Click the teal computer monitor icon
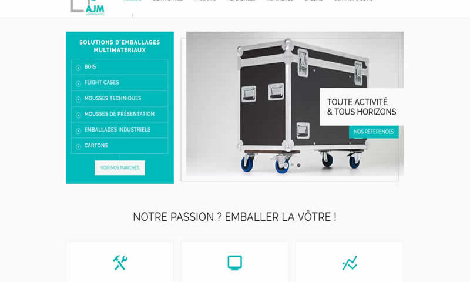The height and width of the screenshot is (282, 470). click(234, 263)
